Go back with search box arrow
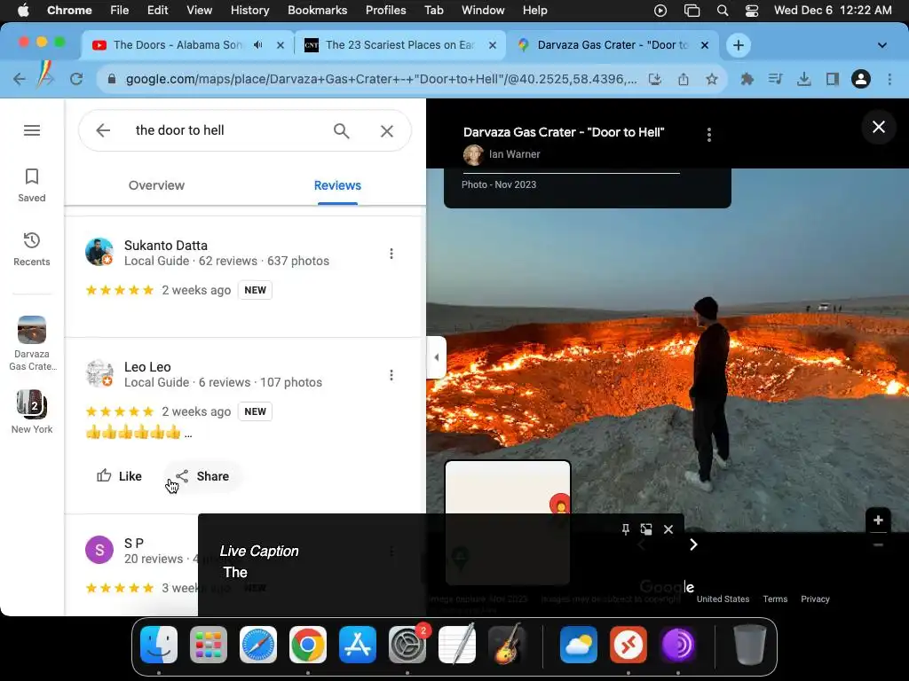This screenshot has height=681, width=909. click(103, 130)
